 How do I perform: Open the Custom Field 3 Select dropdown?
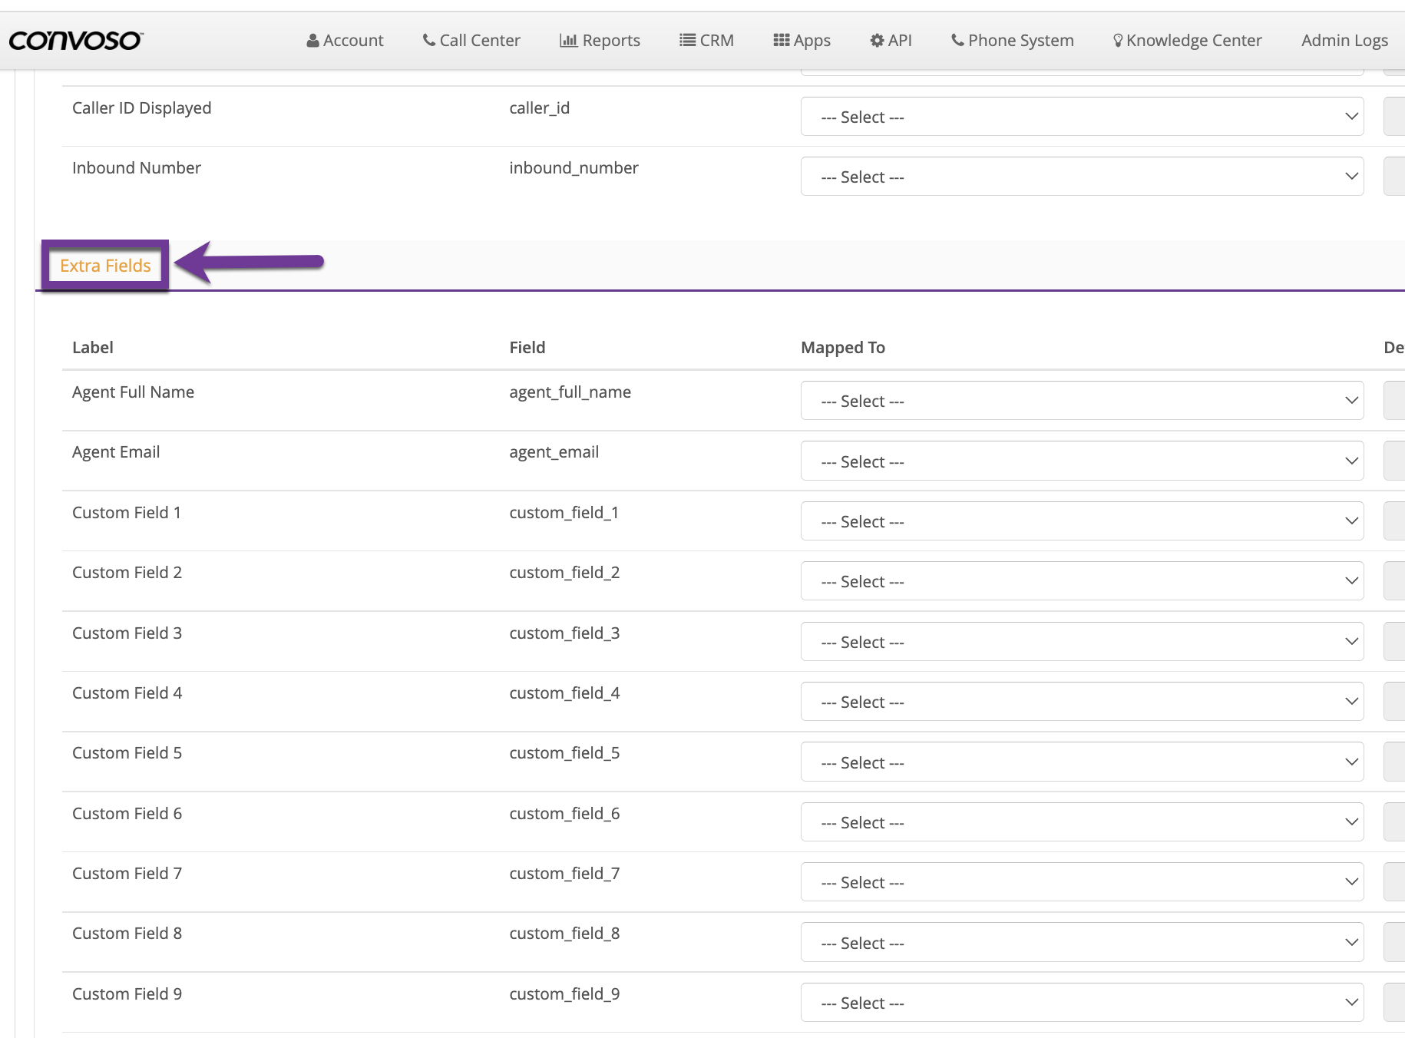(1081, 642)
